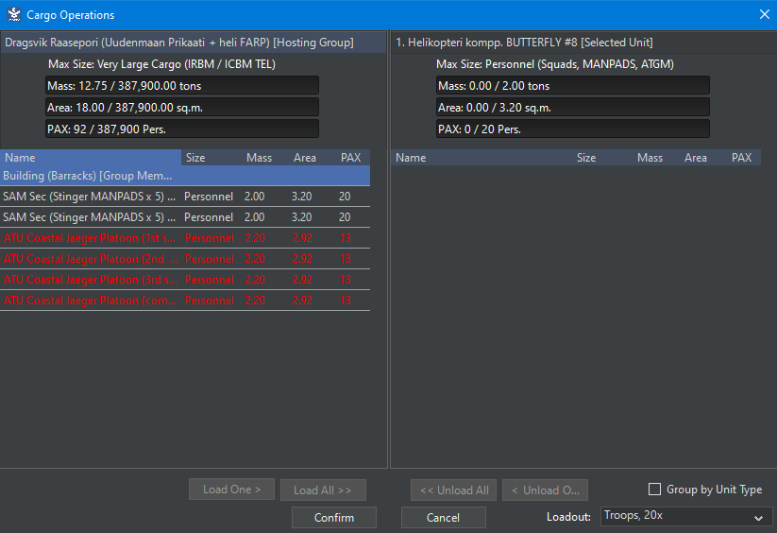The height and width of the screenshot is (533, 777).
Task: Sort hosting group list by Area column
Action: click(312, 157)
